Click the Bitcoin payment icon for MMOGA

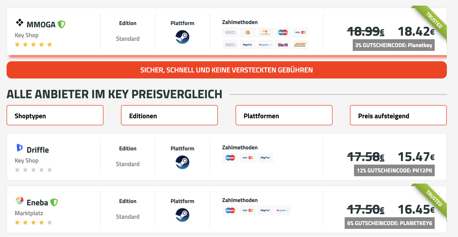click(248, 32)
